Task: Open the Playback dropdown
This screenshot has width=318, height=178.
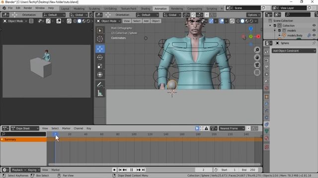Action: [x=19, y=170]
